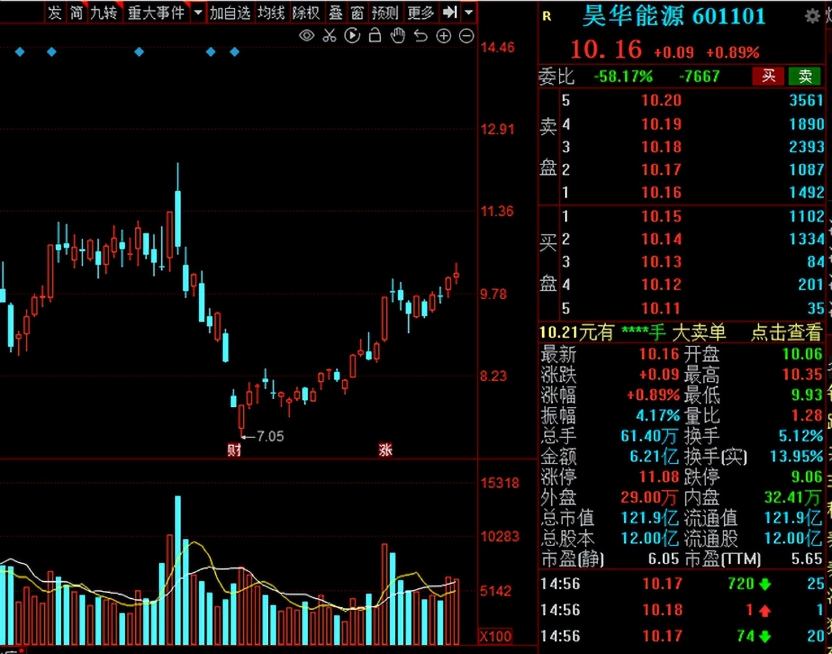Click the 振幅 value 4.17%
832x654 pixels.
(658, 415)
